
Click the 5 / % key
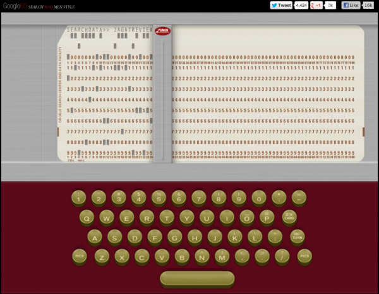click(159, 198)
